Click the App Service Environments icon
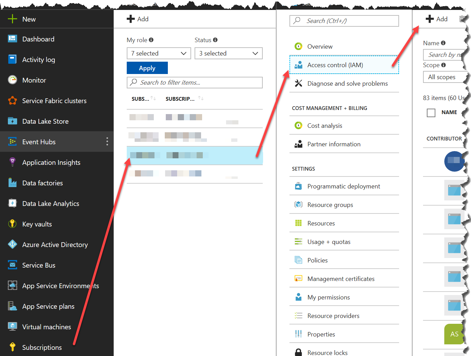Screen dimensions: 471x356 (12, 285)
